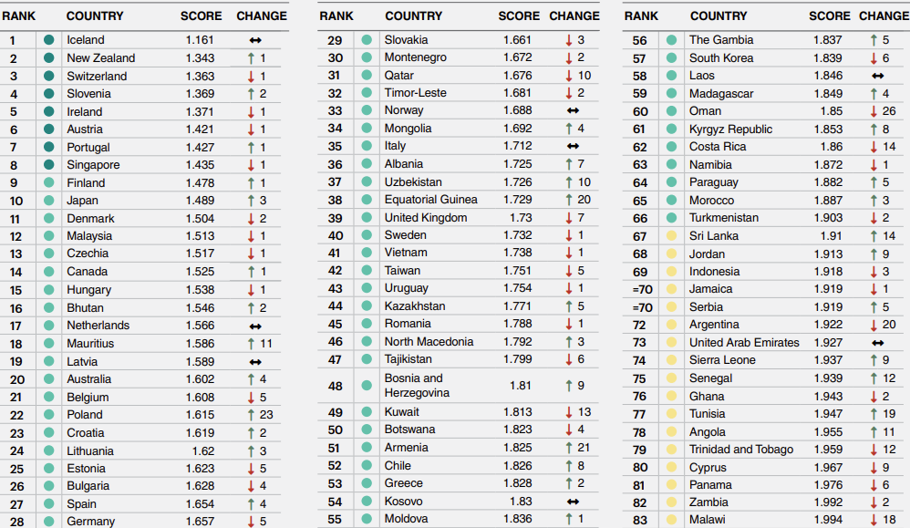Click South Korea's score 1.839
The height and width of the screenshot is (528, 910).
coord(828,58)
